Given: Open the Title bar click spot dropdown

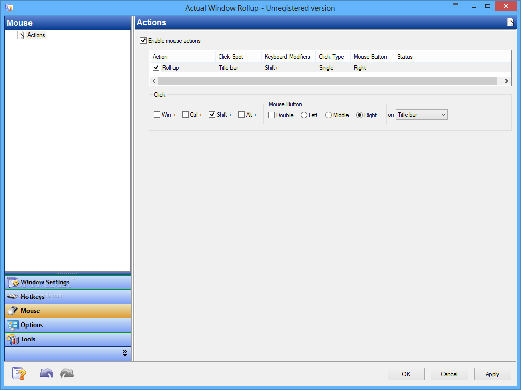Looking at the screenshot, I should (422, 115).
